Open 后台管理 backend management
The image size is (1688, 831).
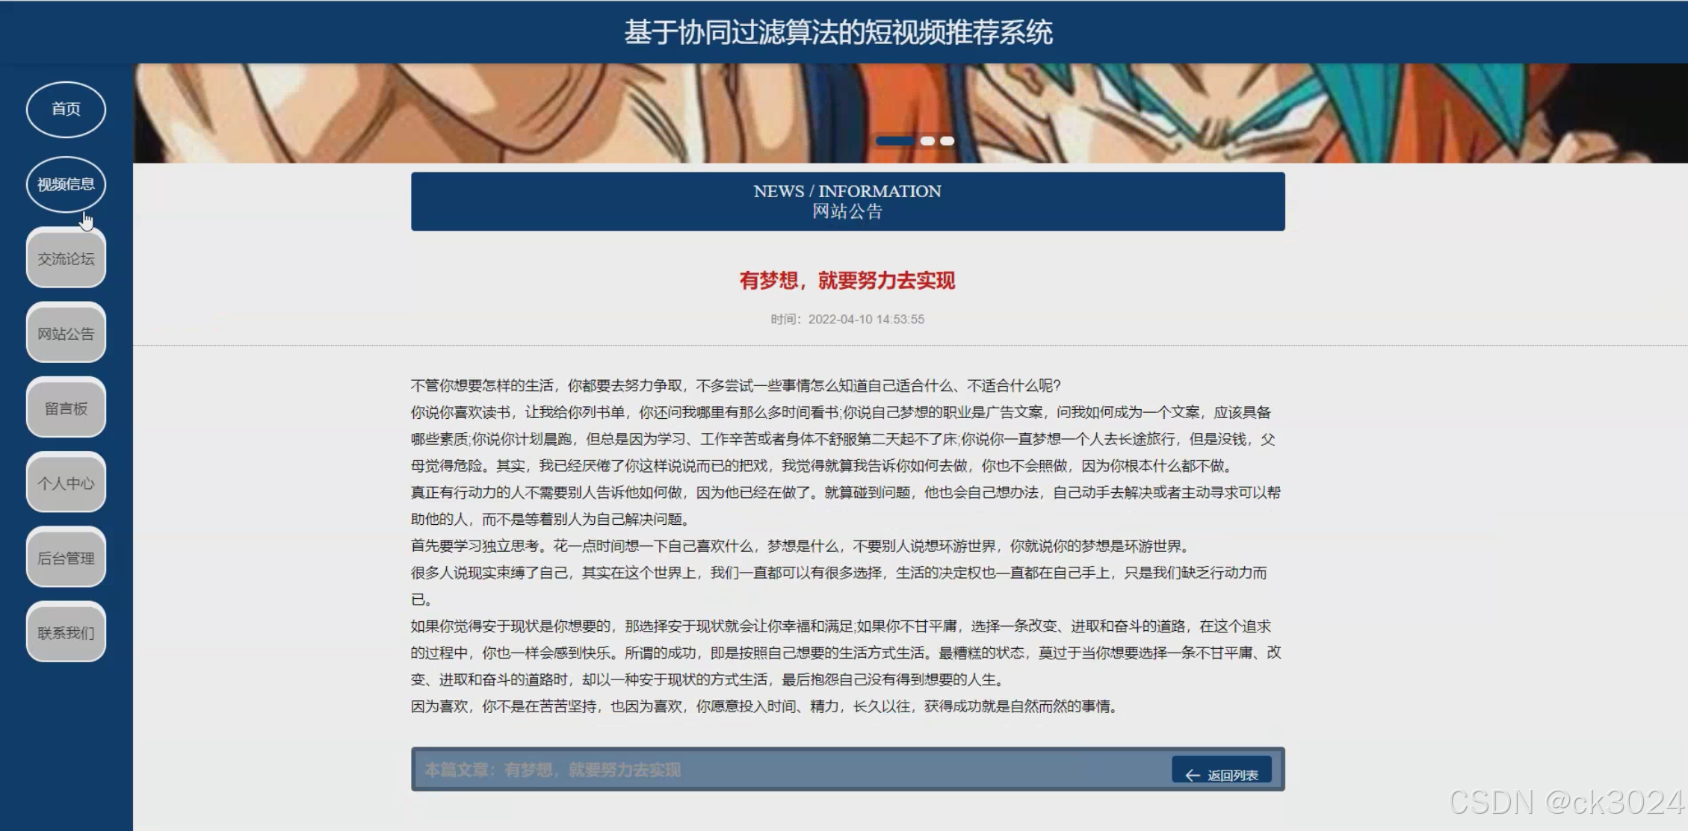65,557
